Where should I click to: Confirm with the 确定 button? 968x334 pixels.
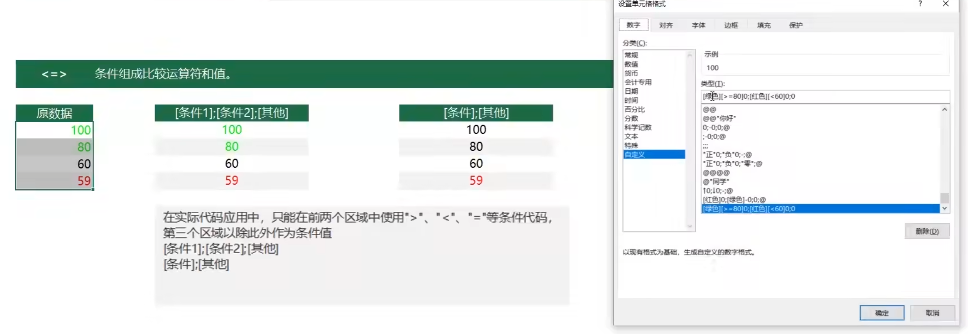(x=882, y=313)
